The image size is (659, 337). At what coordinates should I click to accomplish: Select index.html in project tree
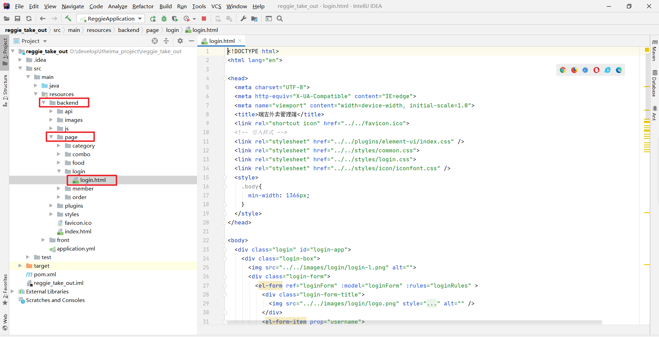pos(78,231)
